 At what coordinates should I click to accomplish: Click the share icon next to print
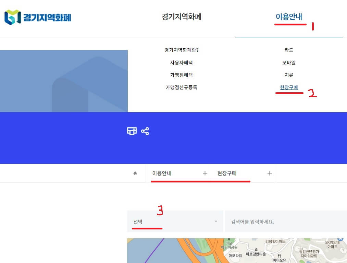145,131
